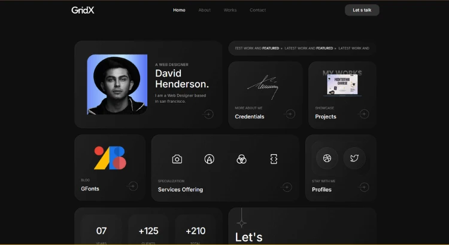
Task: Expand the Credentials card arrow
Action: tap(290, 114)
